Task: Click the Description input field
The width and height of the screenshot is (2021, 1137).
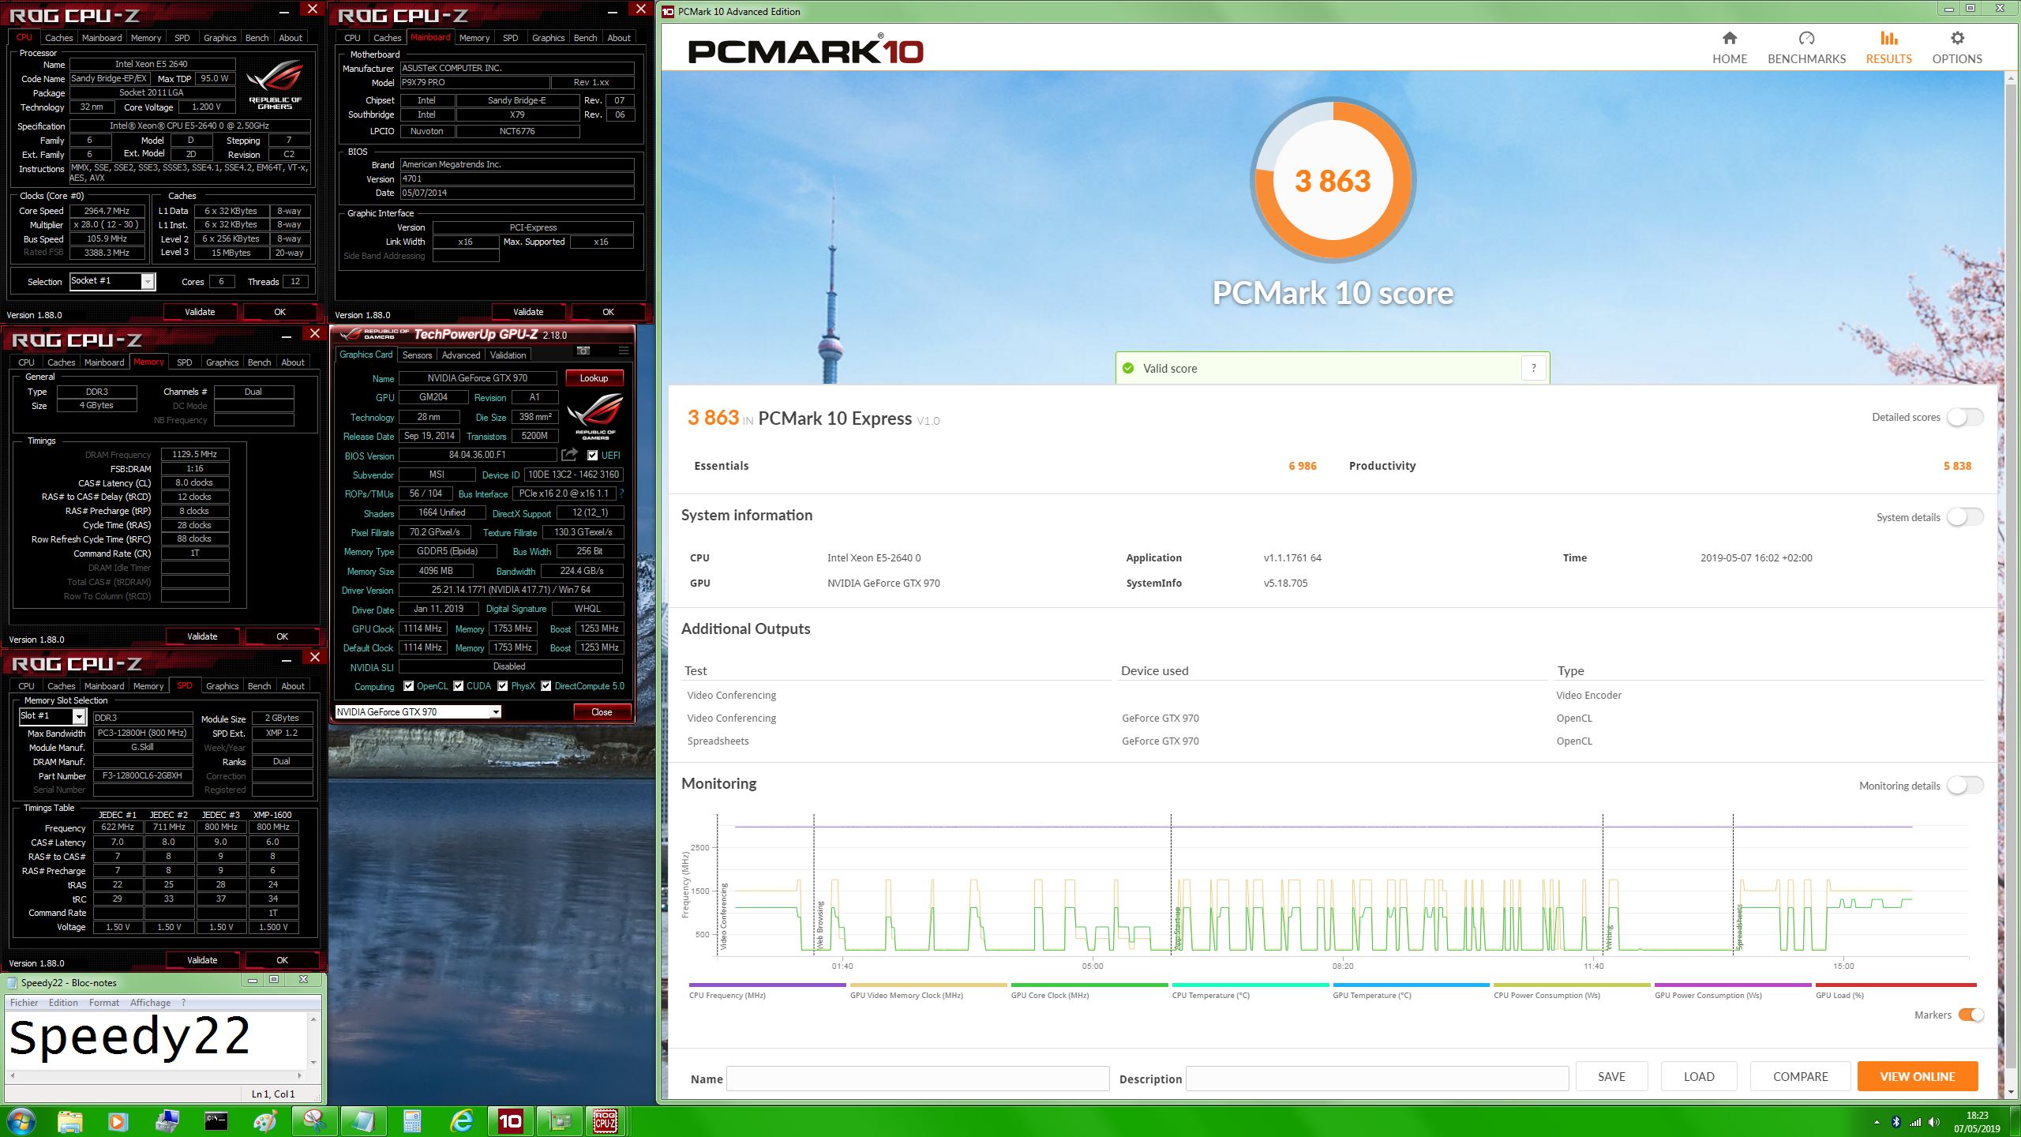Action: pos(1377,1078)
